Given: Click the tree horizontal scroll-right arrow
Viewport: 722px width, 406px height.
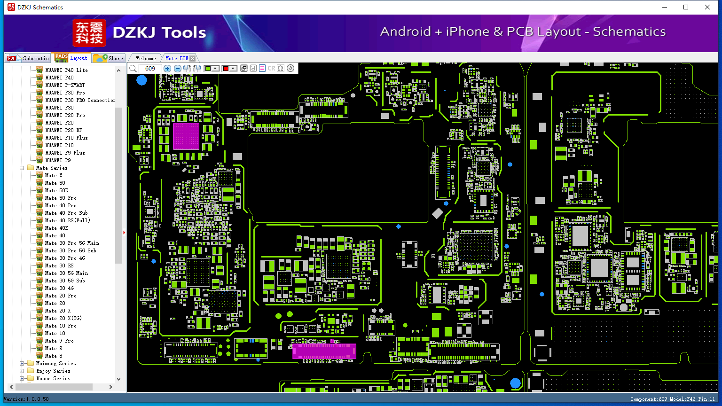Looking at the screenshot, I should pyautogui.click(x=111, y=387).
